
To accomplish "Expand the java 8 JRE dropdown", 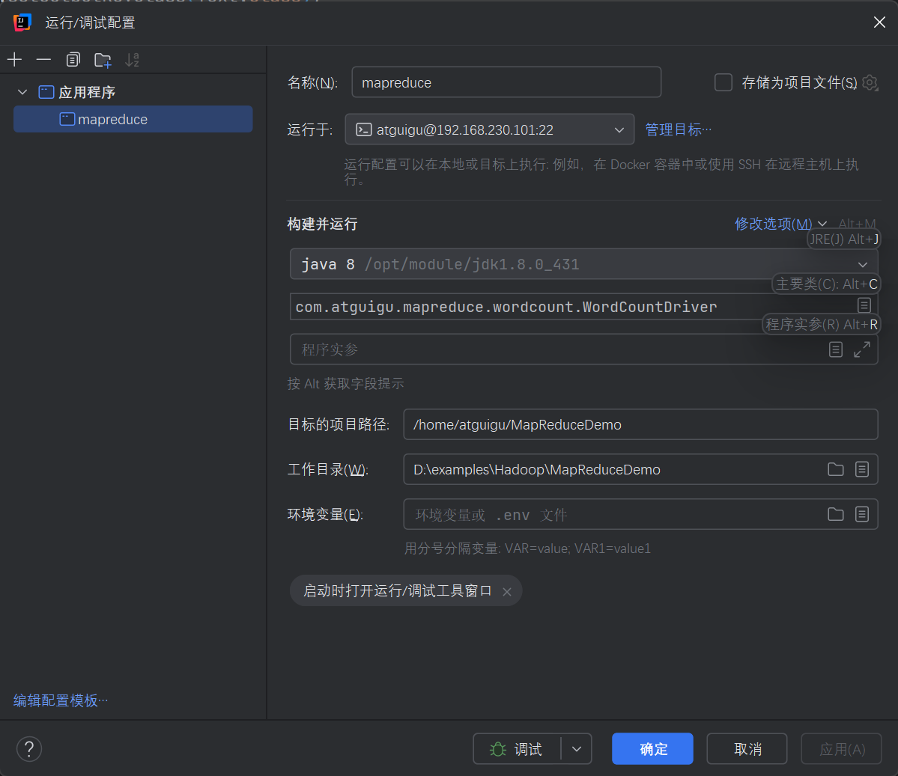I will (x=863, y=264).
